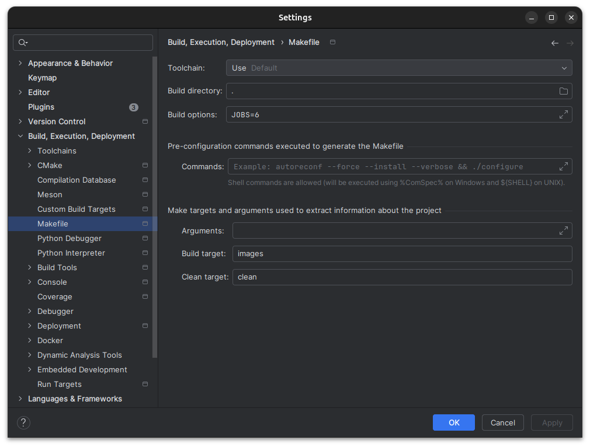Click project-level icon beside Makefile breadcrumb
The height and width of the screenshot is (447, 590).
[332, 42]
